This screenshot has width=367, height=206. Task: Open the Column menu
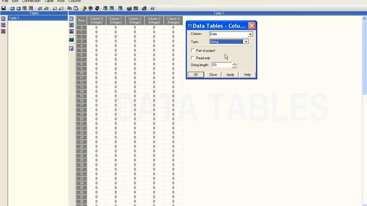(x=75, y=1)
